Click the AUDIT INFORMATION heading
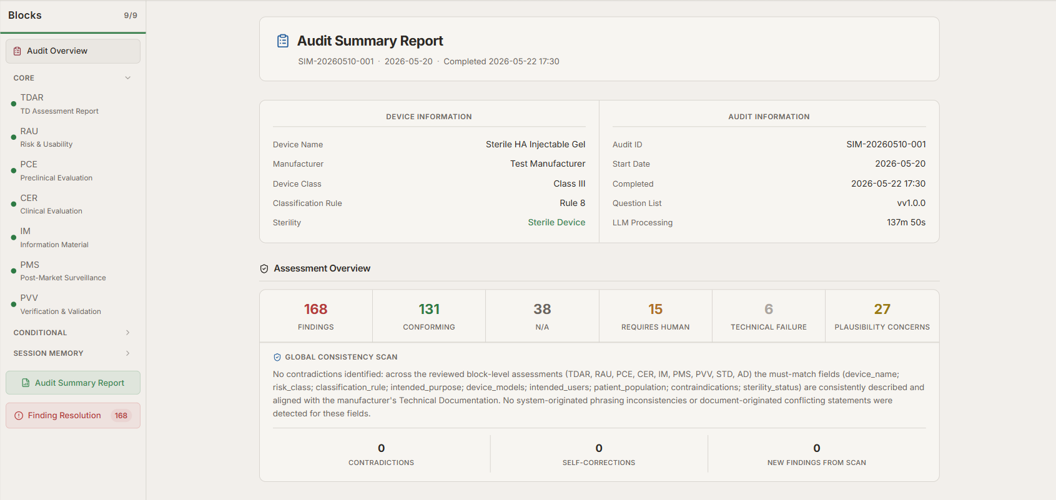The width and height of the screenshot is (1056, 500). (769, 117)
